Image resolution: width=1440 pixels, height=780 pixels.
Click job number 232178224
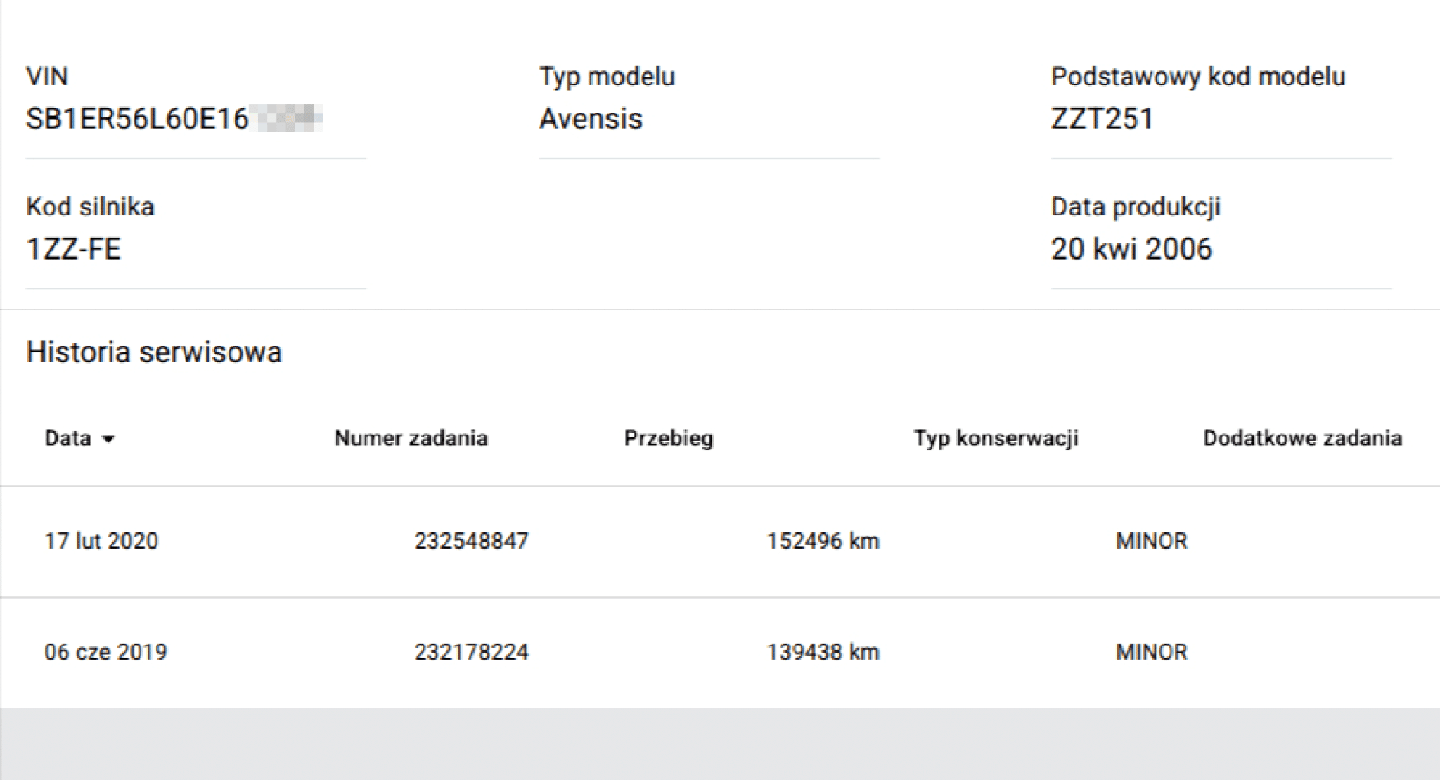471,652
